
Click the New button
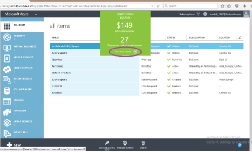click(14, 145)
